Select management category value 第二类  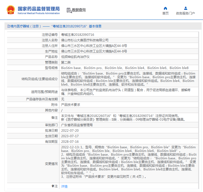66,62
